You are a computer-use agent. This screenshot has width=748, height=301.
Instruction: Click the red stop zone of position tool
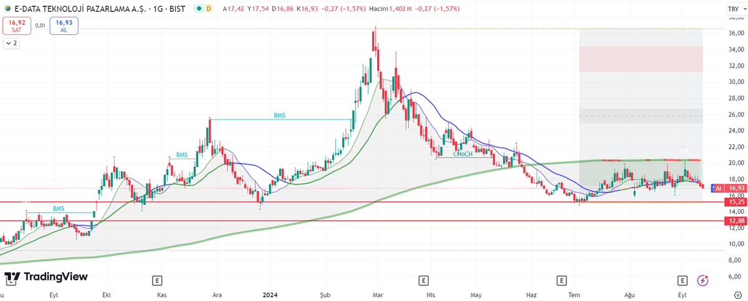[641, 59]
